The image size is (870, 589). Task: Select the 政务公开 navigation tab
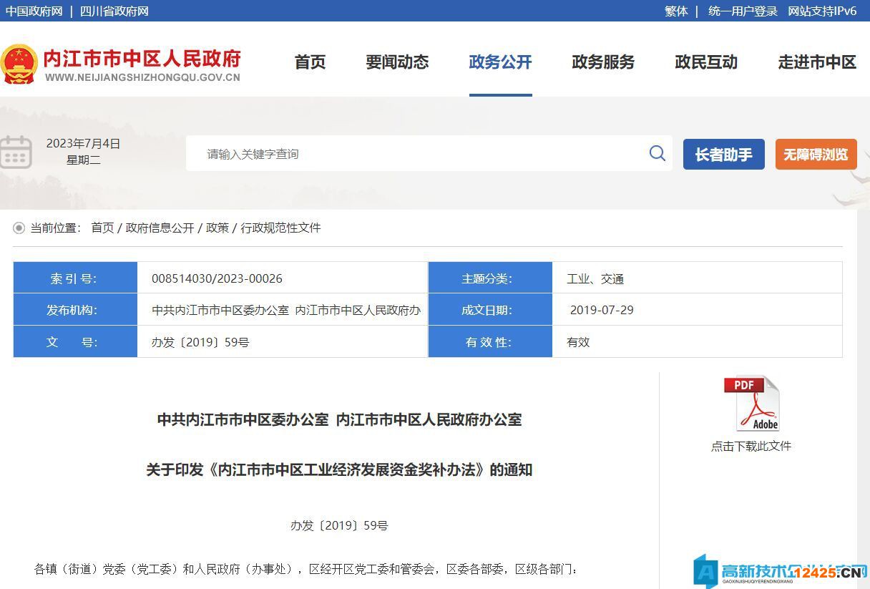500,62
